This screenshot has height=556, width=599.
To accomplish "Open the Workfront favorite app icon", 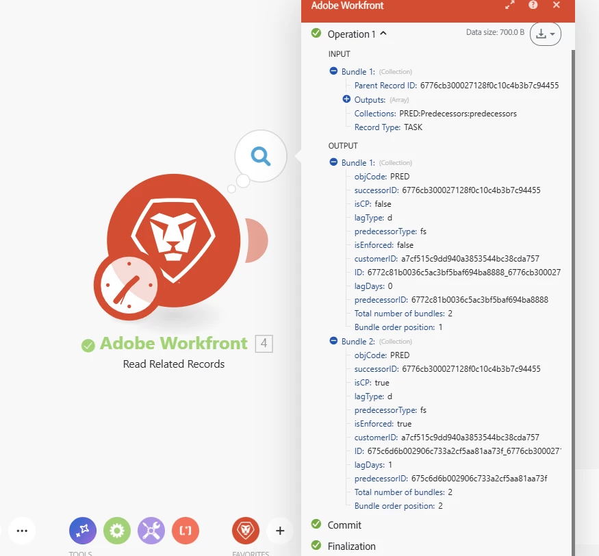I will 246,531.
